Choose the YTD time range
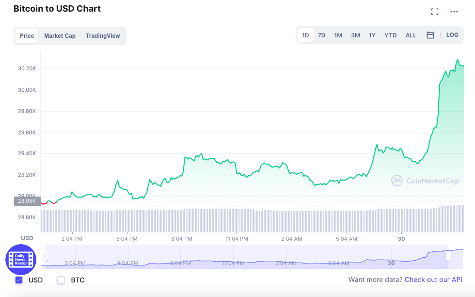The height and width of the screenshot is (297, 475). click(x=390, y=35)
